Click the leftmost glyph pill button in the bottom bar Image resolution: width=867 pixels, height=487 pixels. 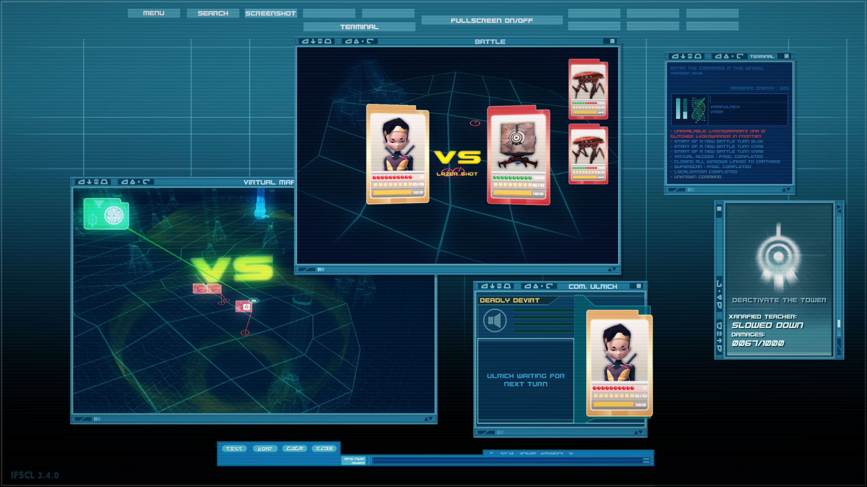click(x=234, y=449)
